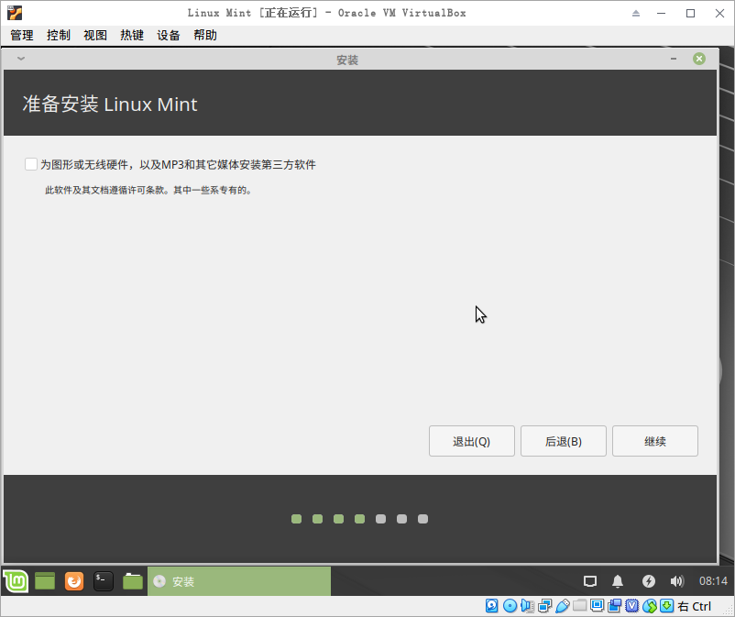The image size is (735, 617).
Task: Click the 后退(B) button
Action: click(563, 441)
